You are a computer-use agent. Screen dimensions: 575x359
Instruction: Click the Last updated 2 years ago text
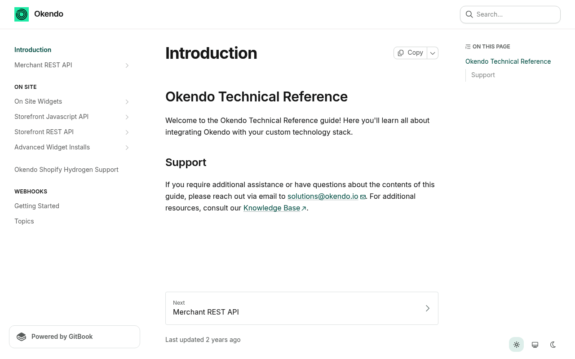coord(203,340)
